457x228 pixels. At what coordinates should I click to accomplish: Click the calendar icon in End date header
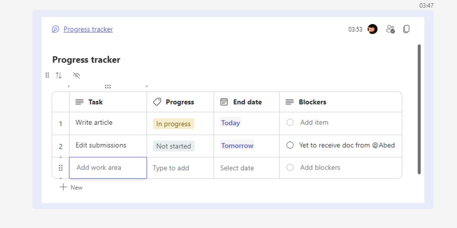point(223,102)
